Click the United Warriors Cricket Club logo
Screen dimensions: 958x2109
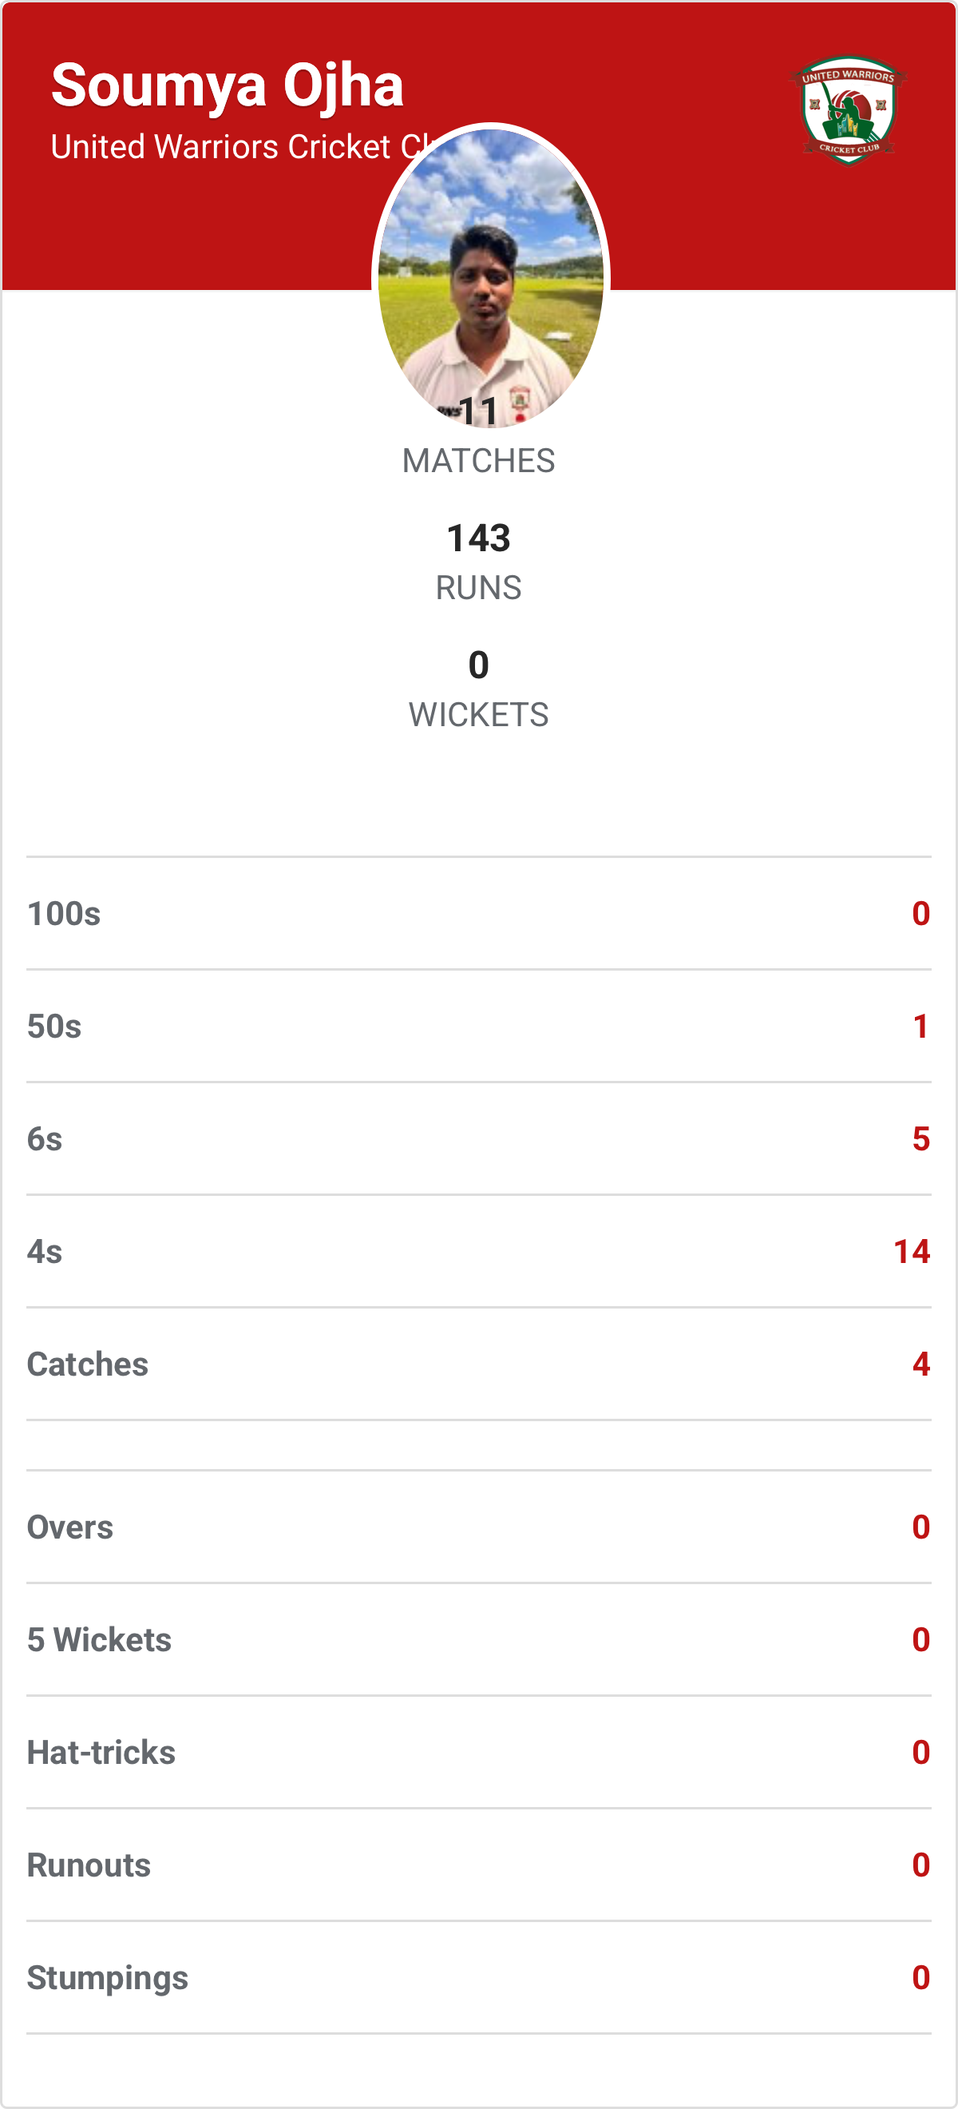coord(849,109)
